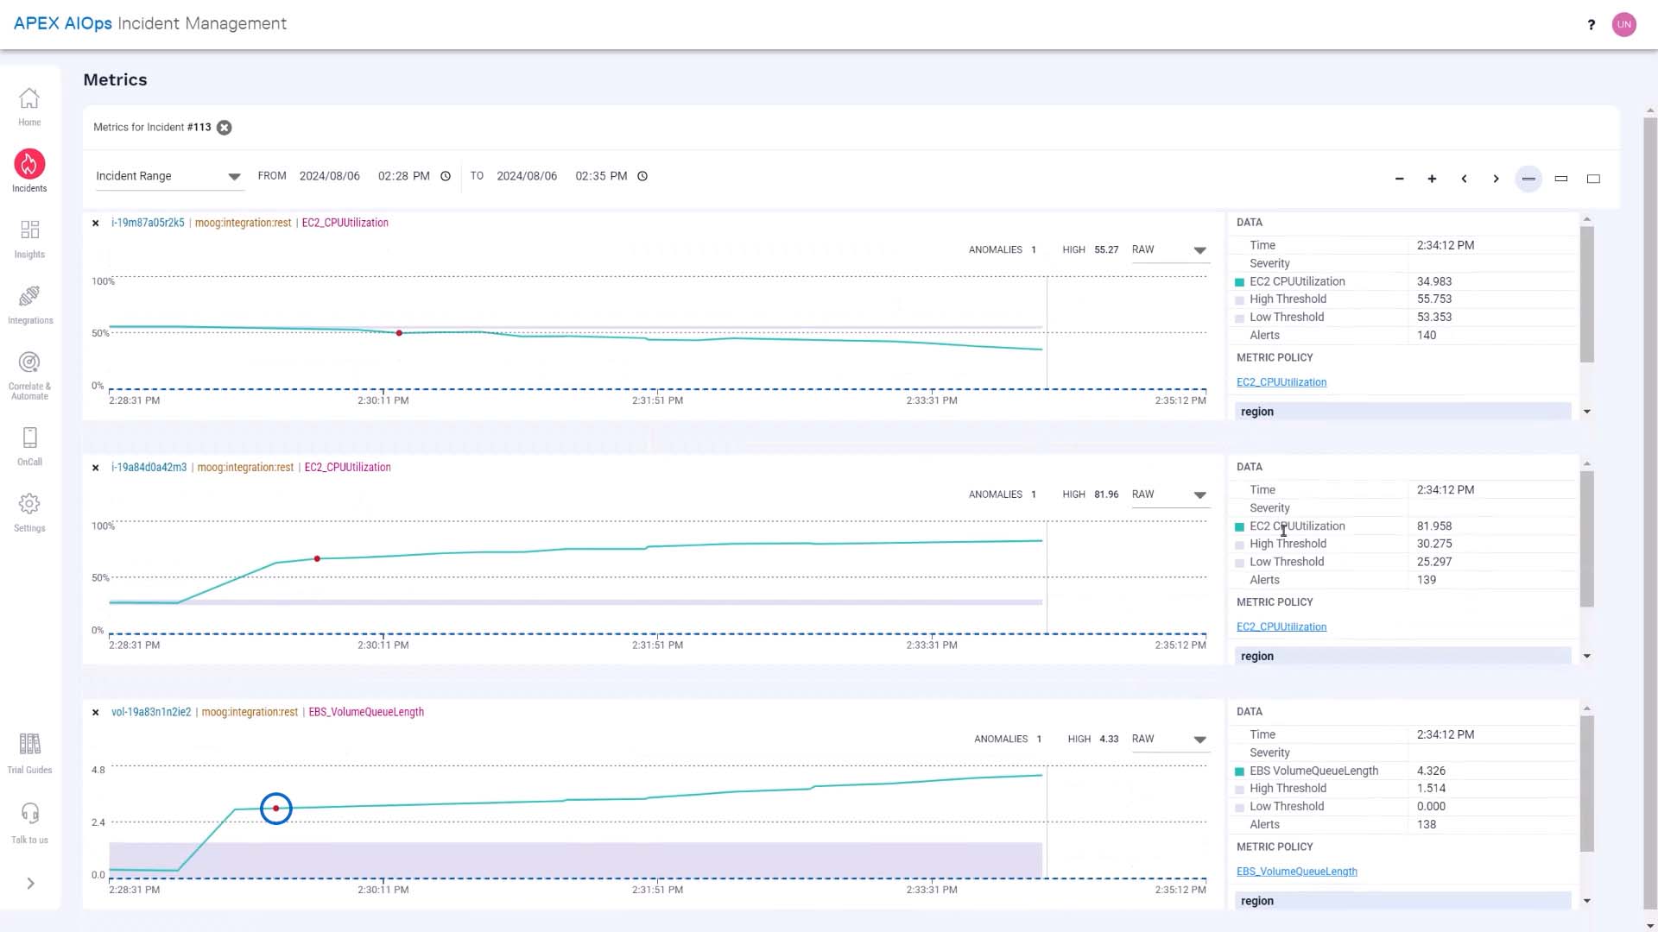Image resolution: width=1658 pixels, height=932 pixels.
Task: Edit the TO time 02:35 PM field
Action: click(x=601, y=176)
